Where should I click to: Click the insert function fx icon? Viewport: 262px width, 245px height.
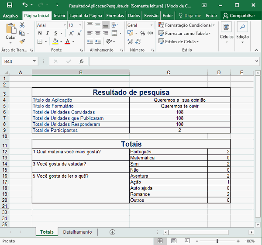(x=81, y=62)
